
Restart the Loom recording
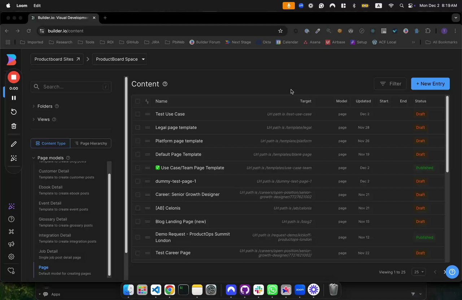point(14,112)
